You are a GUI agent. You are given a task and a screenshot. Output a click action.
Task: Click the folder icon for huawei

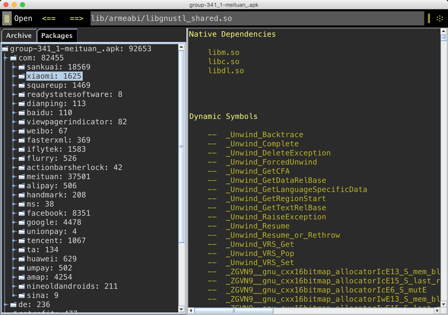(x=22, y=259)
